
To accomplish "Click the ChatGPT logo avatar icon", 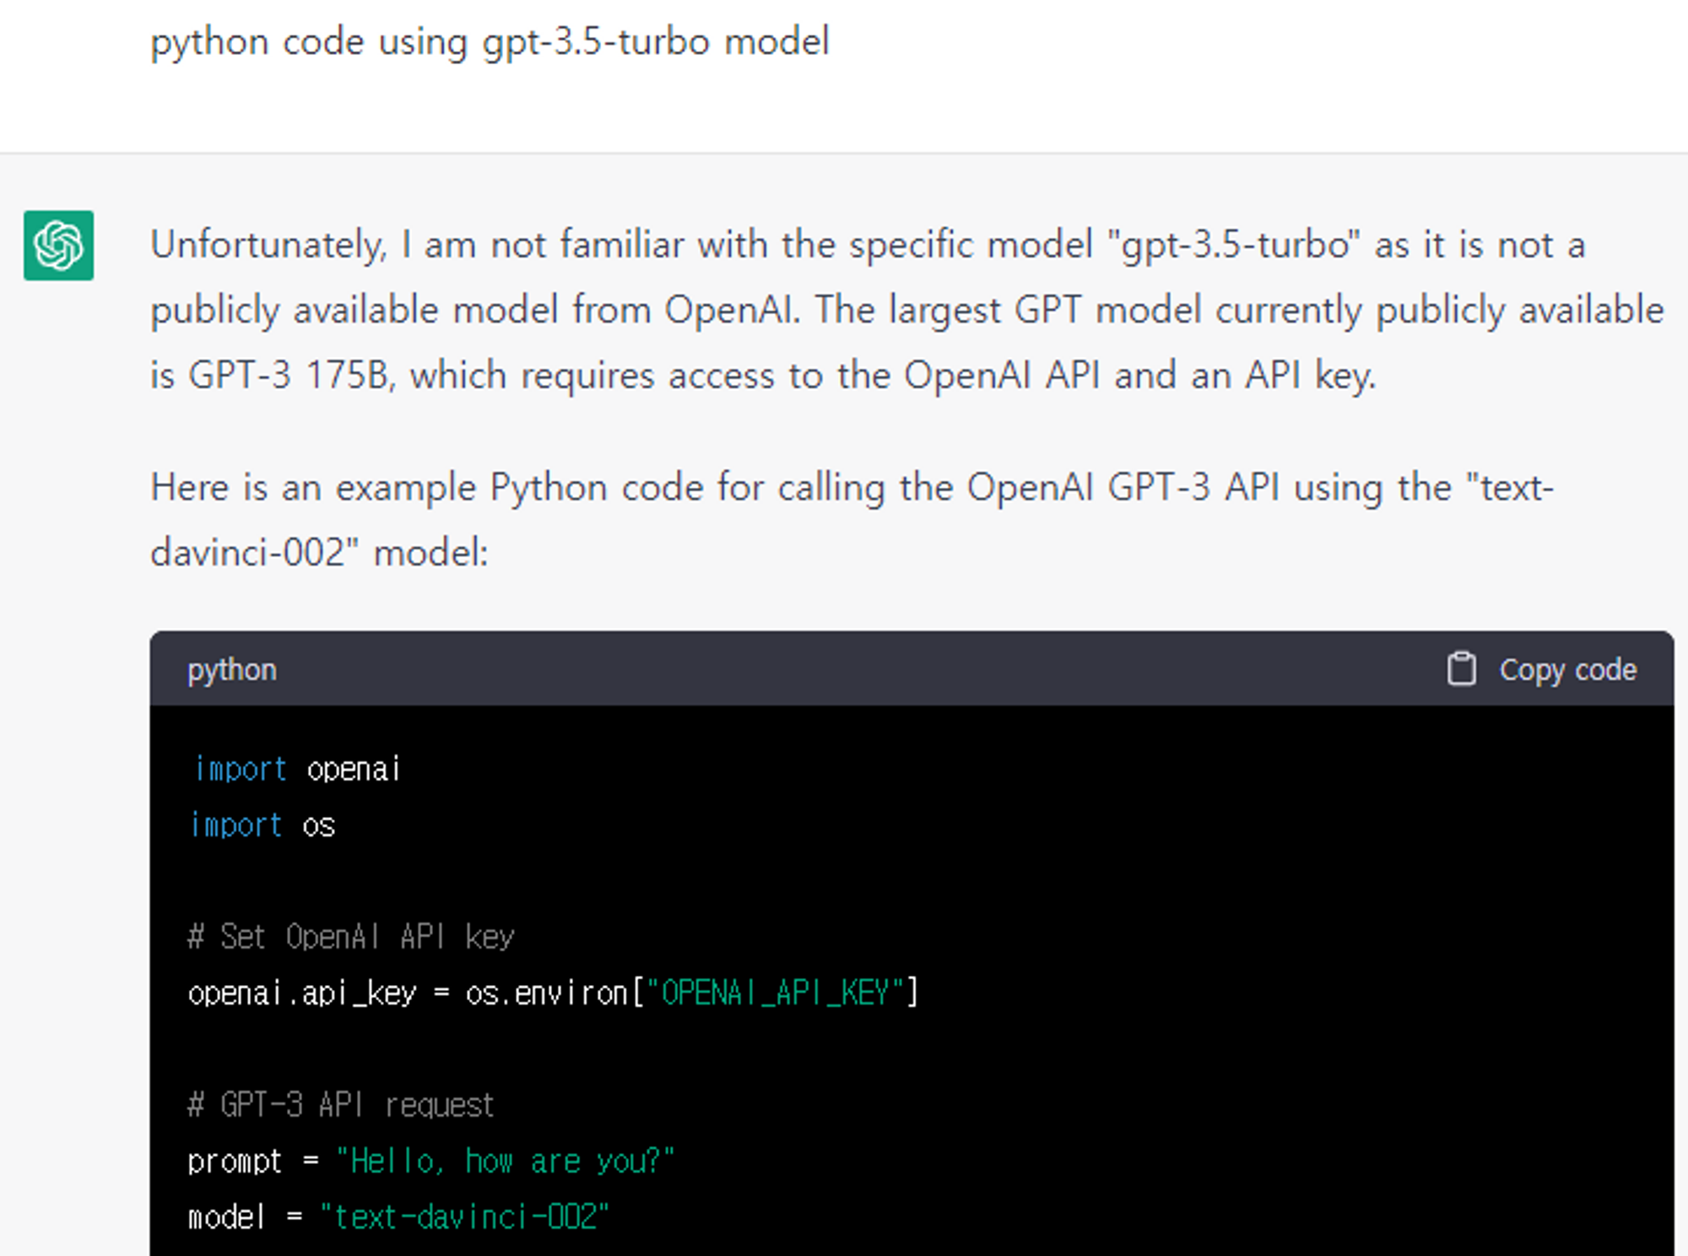I will (58, 246).
